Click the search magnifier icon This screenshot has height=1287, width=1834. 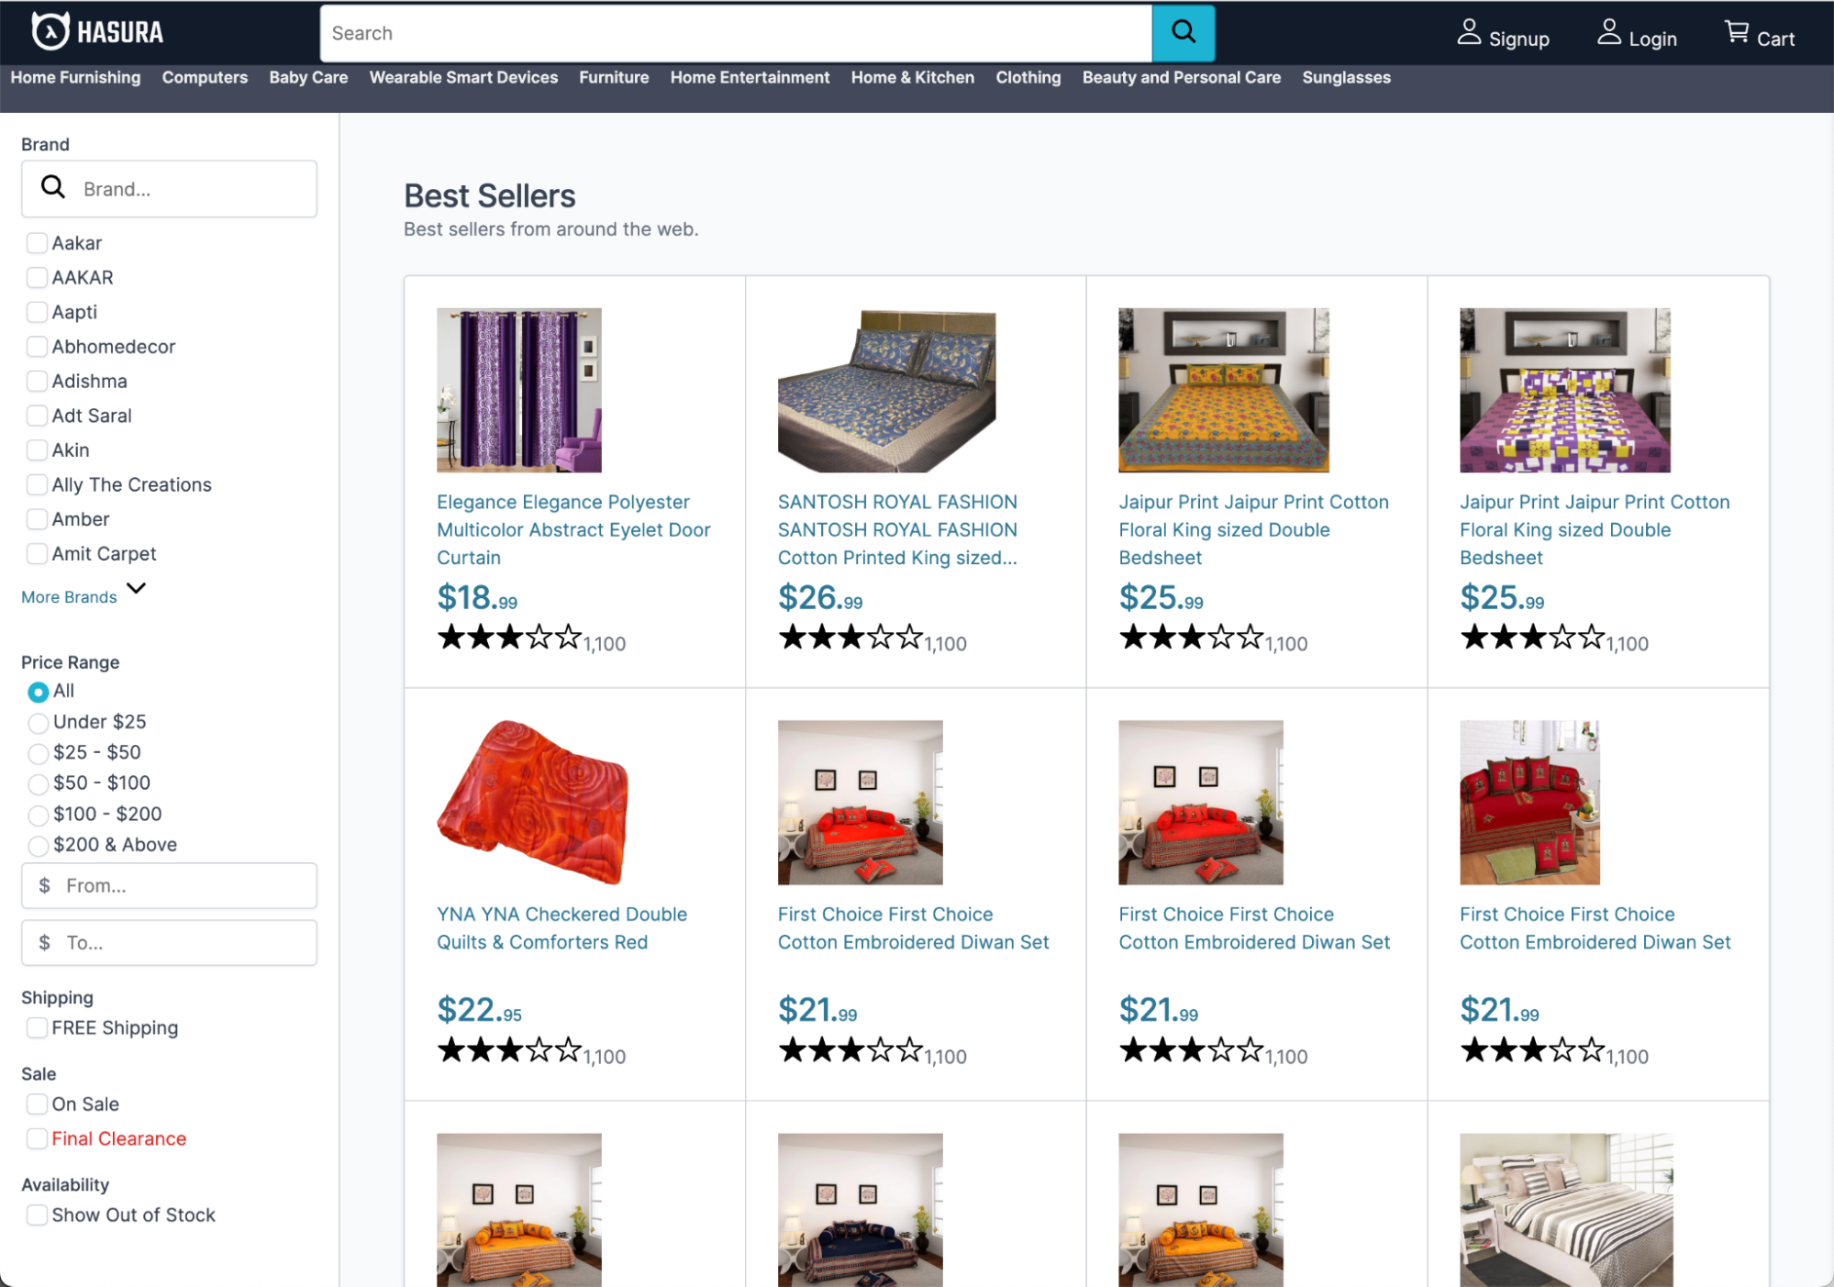coord(1182,33)
